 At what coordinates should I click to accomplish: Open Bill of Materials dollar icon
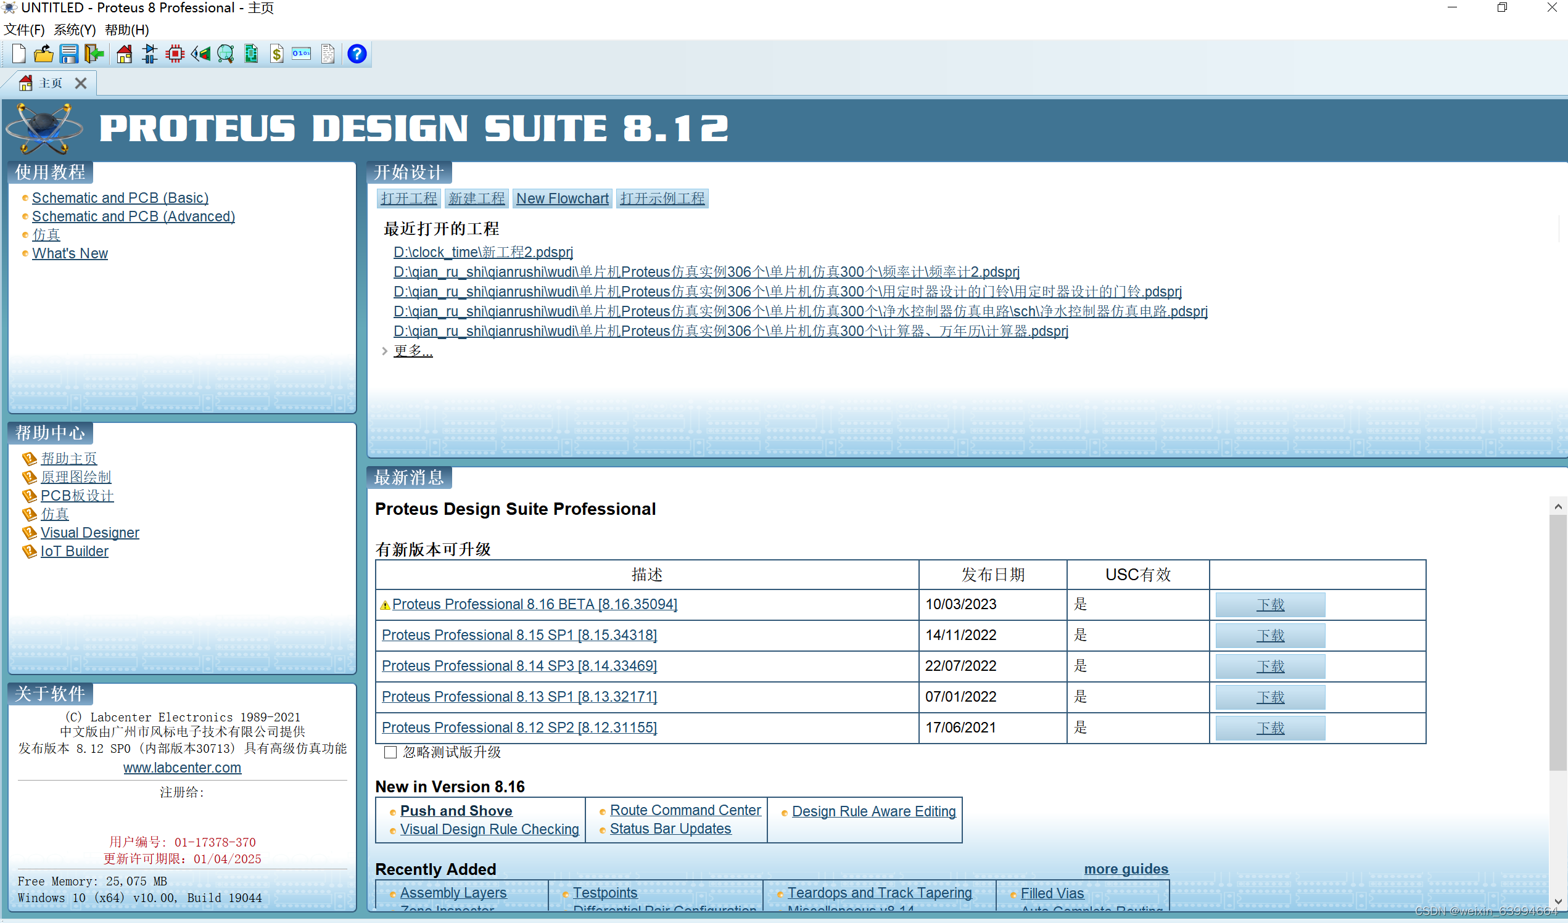pyautogui.click(x=277, y=54)
